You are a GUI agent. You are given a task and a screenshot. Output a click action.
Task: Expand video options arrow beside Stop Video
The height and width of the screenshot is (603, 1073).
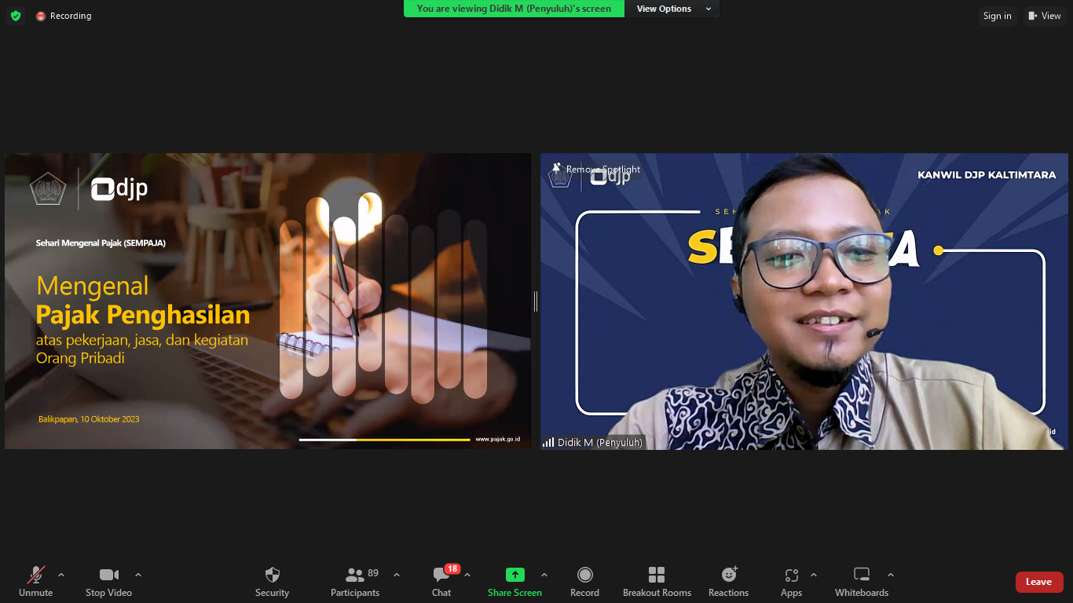click(138, 575)
